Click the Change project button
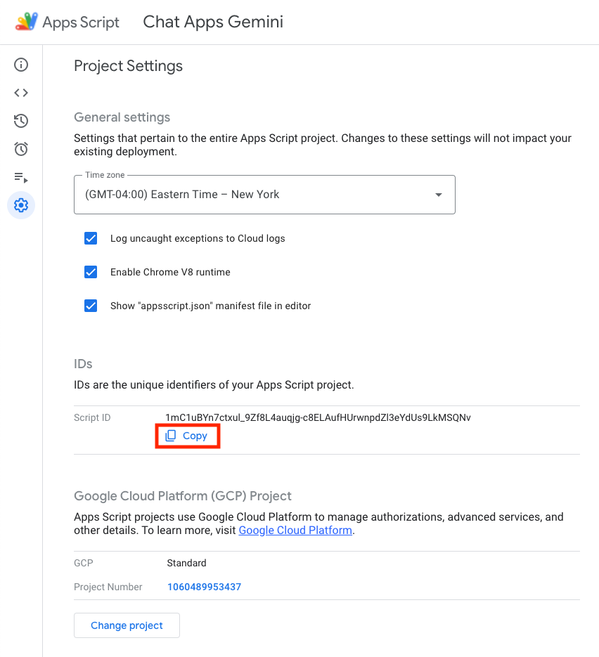Viewport: 599px width, 657px height. (127, 625)
